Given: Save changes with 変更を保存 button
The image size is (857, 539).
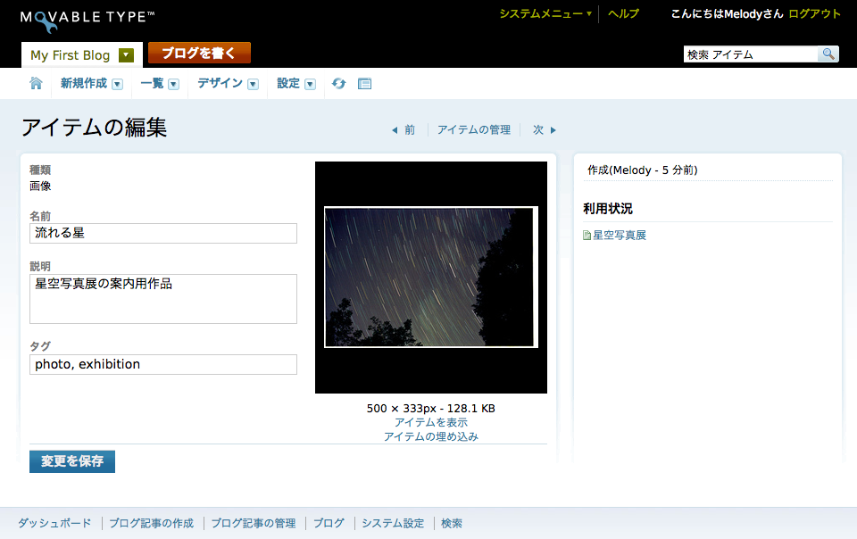Looking at the screenshot, I should pos(72,461).
